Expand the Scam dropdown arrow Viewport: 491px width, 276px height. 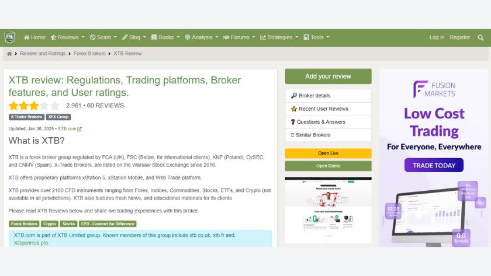tap(115, 37)
